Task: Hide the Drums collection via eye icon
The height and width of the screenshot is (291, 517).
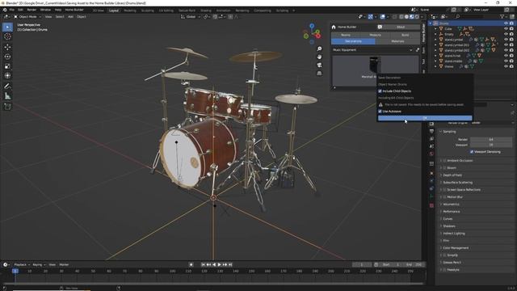Action: tap(506, 23)
